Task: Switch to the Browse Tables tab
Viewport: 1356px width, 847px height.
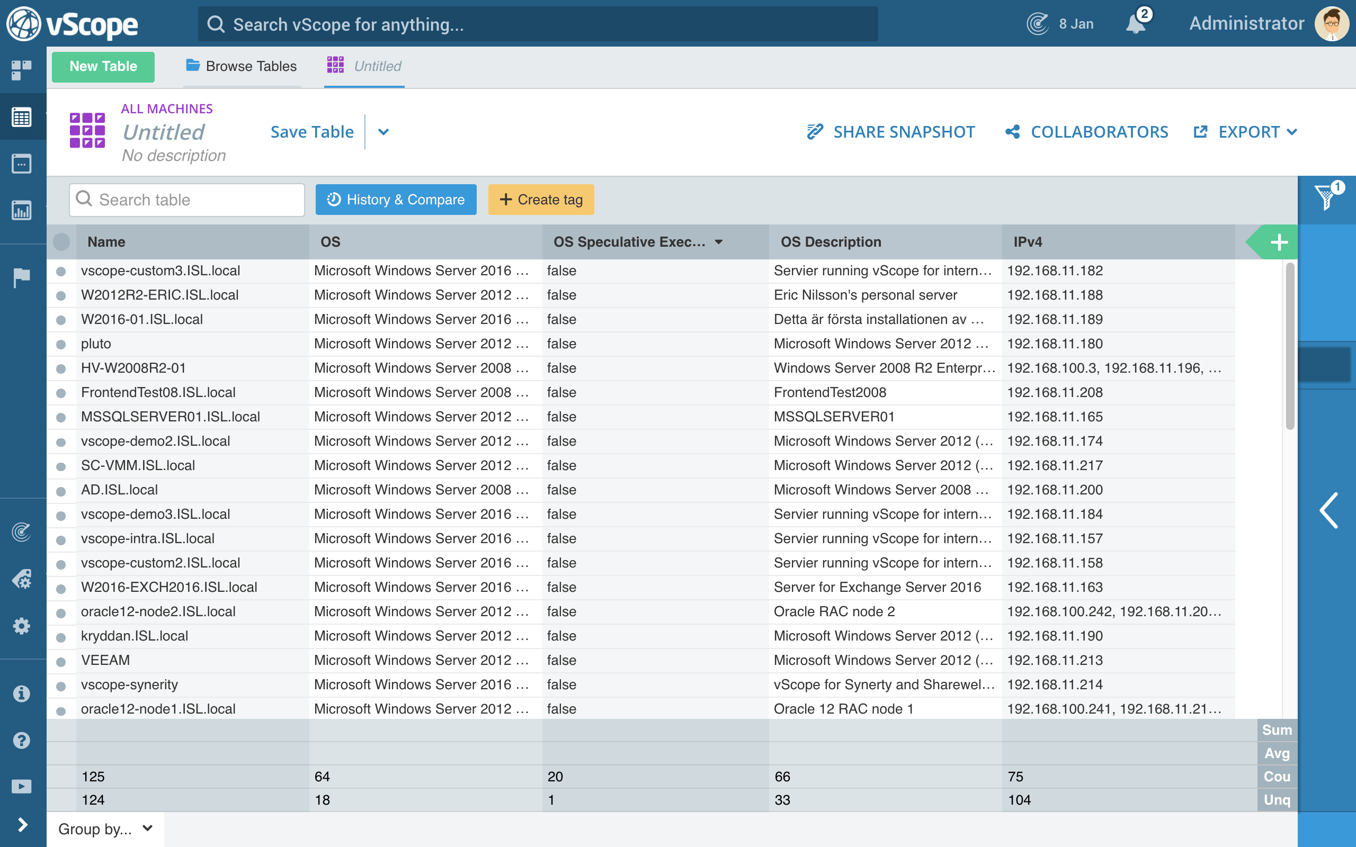Action: [x=242, y=66]
